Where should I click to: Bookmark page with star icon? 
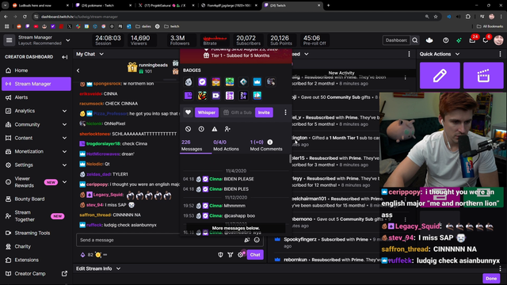pyautogui.click(x=436, y=17)
